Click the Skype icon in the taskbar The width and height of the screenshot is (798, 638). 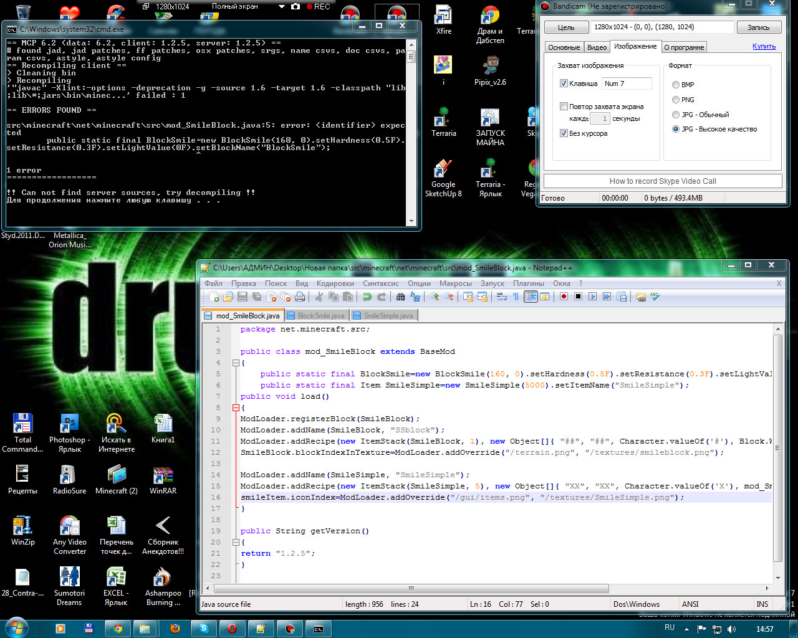(204, 628)
